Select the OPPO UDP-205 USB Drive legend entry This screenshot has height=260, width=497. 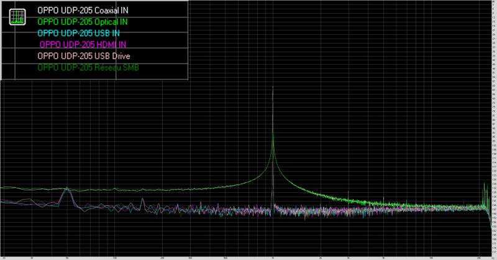[x=84, y=56]
